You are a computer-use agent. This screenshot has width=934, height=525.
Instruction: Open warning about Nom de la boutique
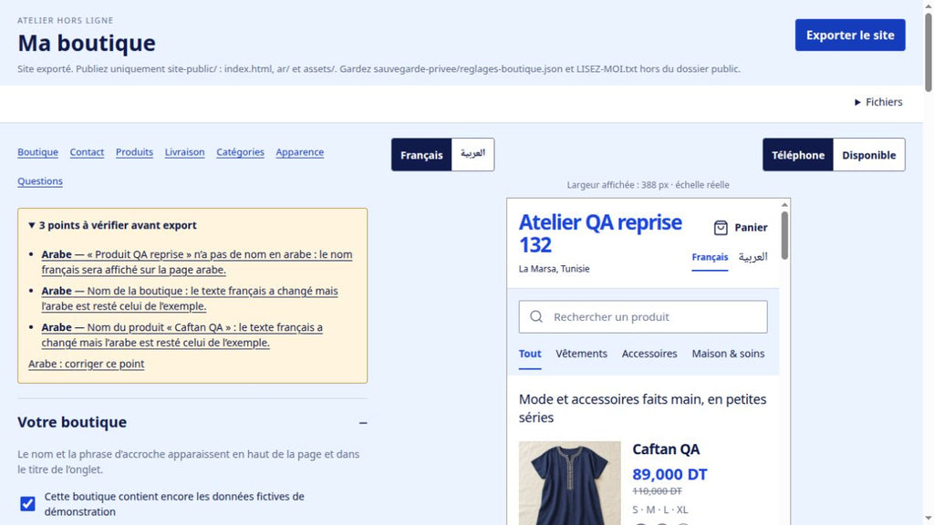190,298
